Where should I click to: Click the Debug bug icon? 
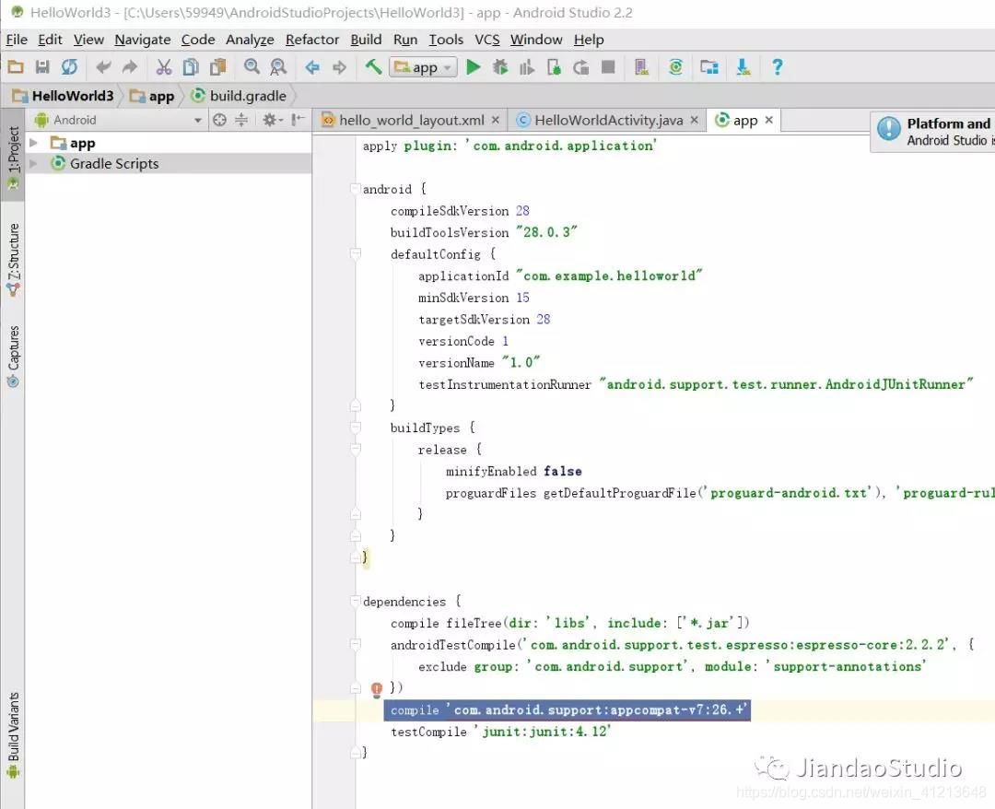pos(500,66)
